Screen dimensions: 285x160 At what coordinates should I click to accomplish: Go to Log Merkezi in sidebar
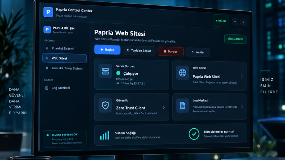coord(65,88)
